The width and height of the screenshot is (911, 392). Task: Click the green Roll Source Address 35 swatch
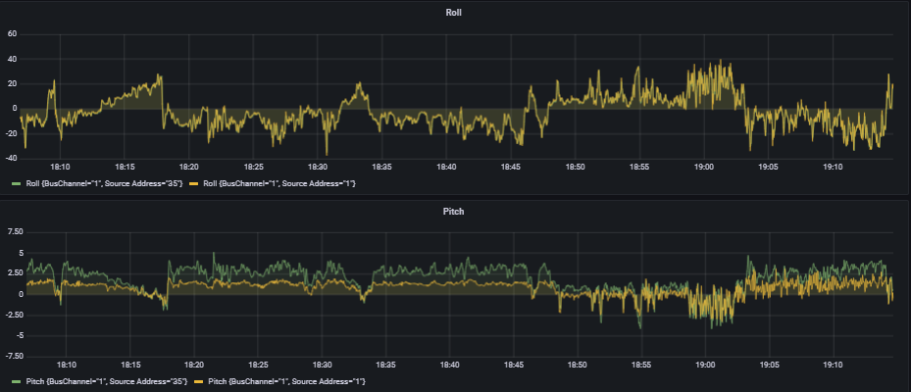[17, 183]
